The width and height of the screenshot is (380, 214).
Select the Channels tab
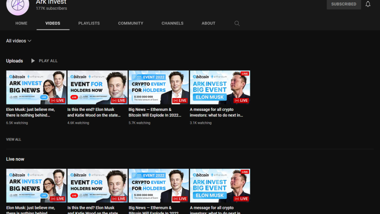[172, 23]
